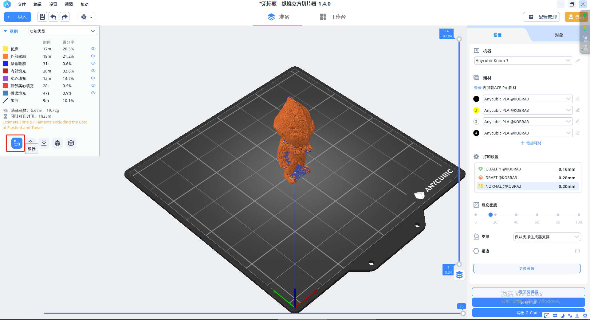Select the QUALITY @KOBRA3 0.16mm profile

point(528,169)
